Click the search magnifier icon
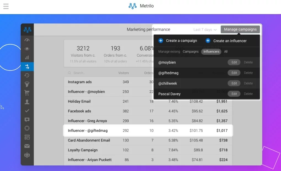The height and width of the screenshot is (171, 281). pyautogui.click(x=70, y=73)
